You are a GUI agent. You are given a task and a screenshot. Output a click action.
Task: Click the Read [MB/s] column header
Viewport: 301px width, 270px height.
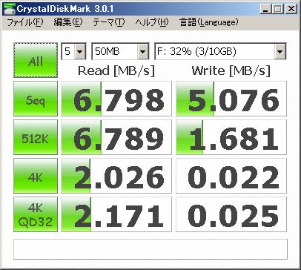[116, 71]
